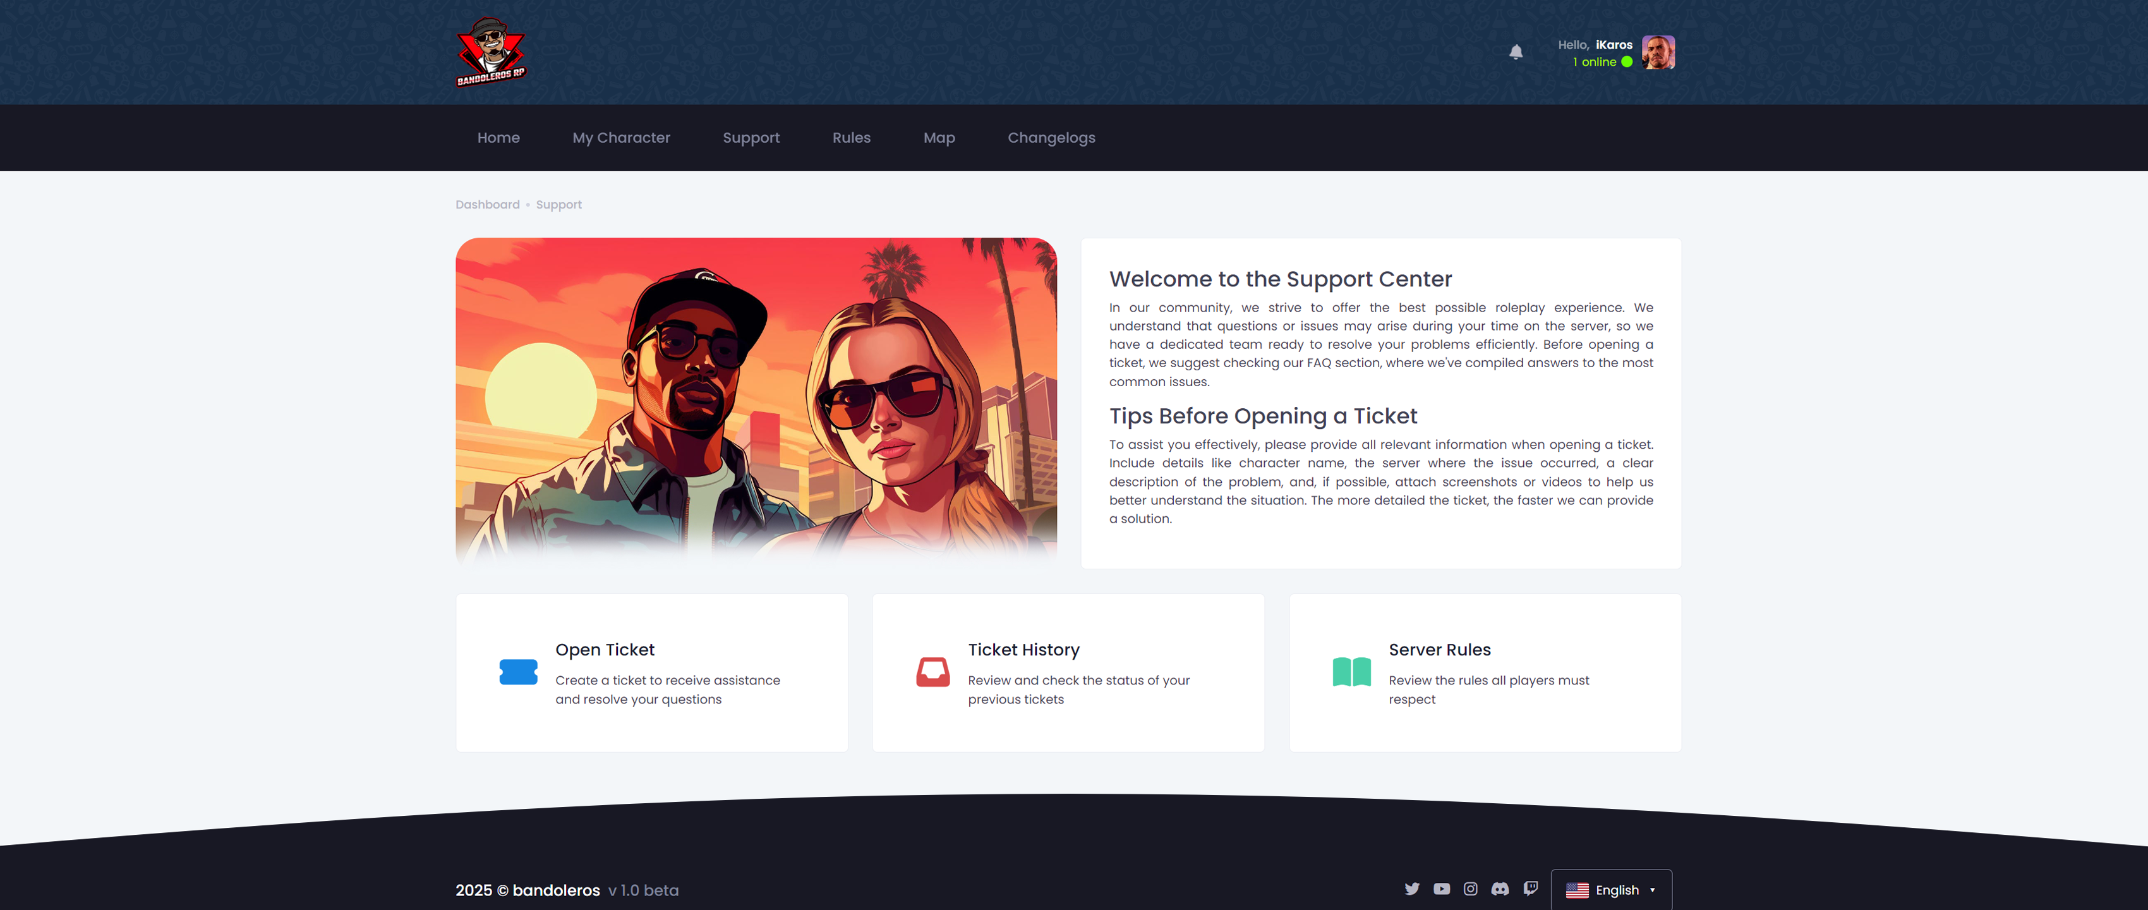
Task: Click the Open Ticket card title
Action: click(x=605, y=650)
